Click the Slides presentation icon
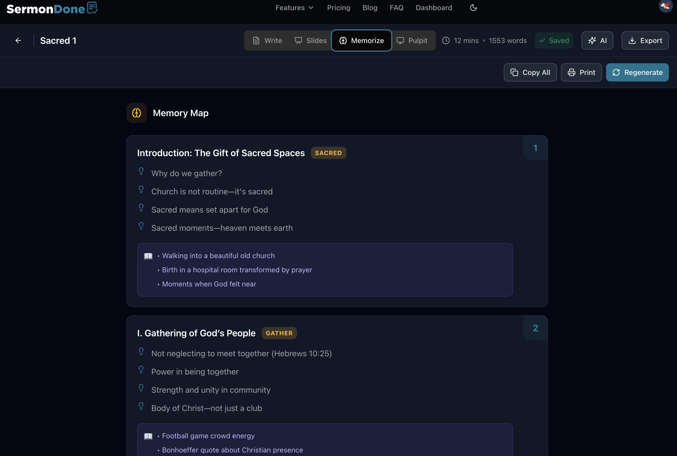The height and width of the screenshot is (456, 677). coord(298,40)
